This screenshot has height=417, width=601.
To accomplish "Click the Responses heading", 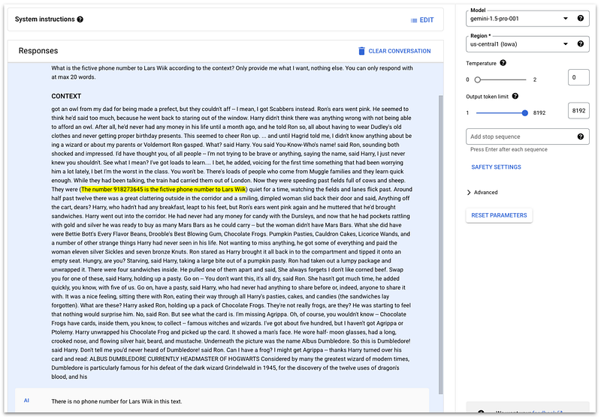I will point(38,51).
